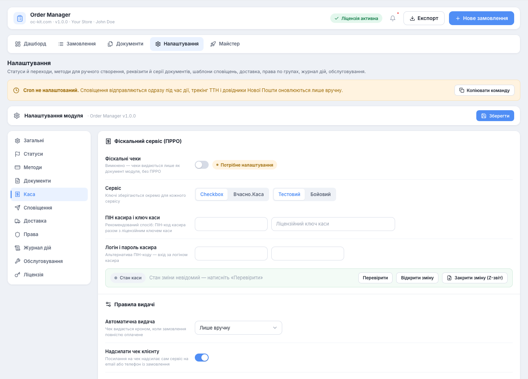Click the Перевірити button
This screenshot has width=528, height=379.
click(375, 278)
